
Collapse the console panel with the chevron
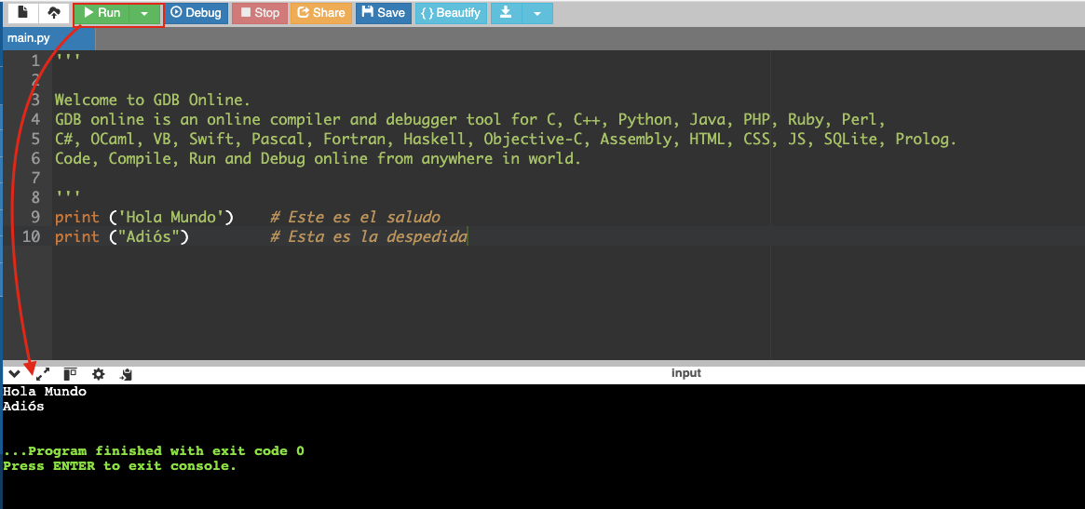pyautogui.click(x=14, y=374)
